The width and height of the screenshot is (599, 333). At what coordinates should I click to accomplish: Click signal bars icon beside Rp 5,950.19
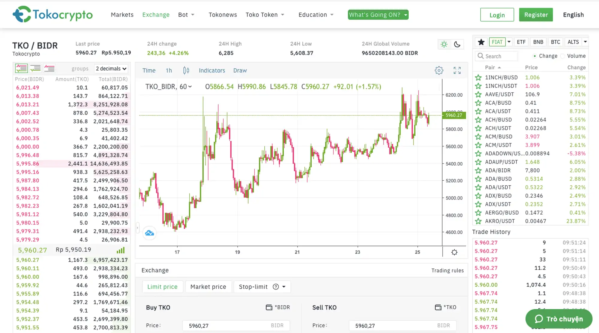tap(120, 250)
